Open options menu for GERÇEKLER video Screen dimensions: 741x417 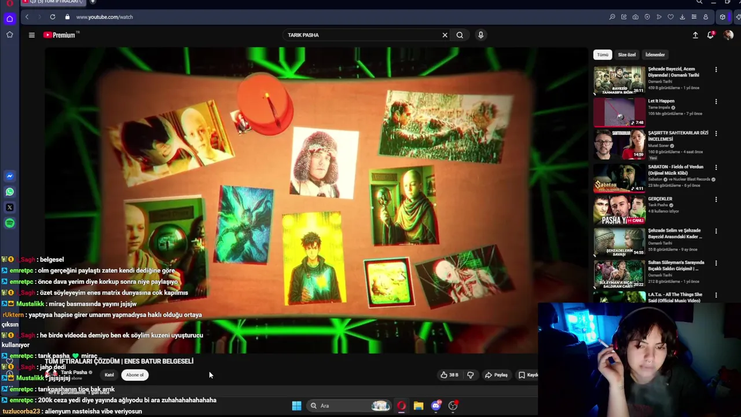click(x=716, y=199)
